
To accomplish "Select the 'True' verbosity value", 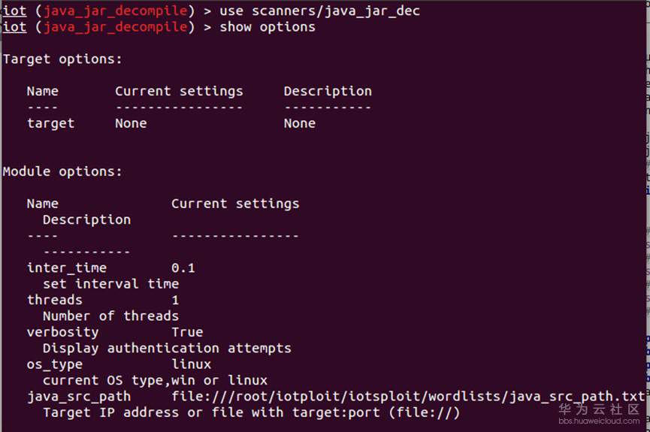I will [x=187, y=332].
